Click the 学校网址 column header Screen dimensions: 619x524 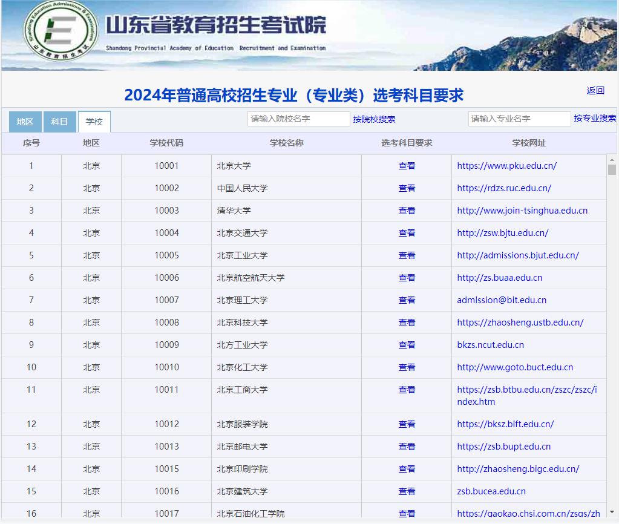(529, 143)
